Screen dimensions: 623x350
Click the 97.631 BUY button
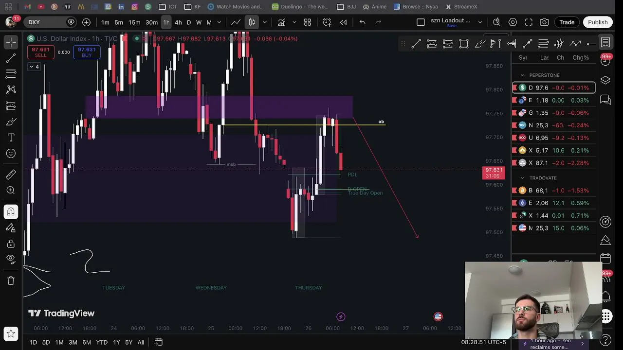pyautogui.click(x=87, y=52)
